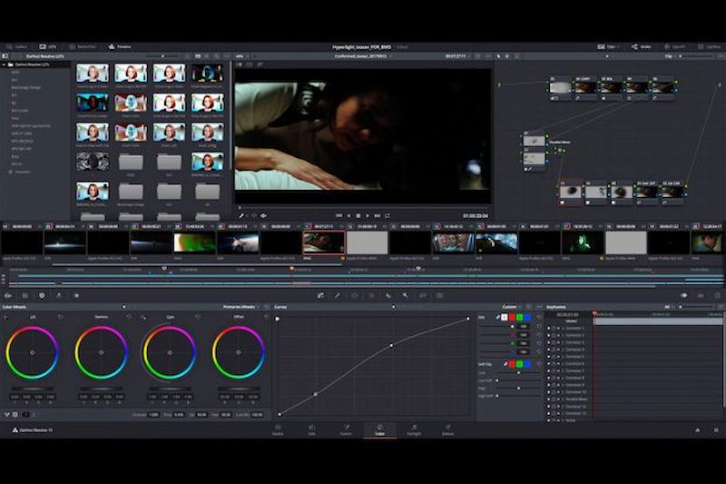The height and width of the screenshot is (484, 726).
Task: Open the Clips dropdown arrow
Action: click(x=619, y=47)
